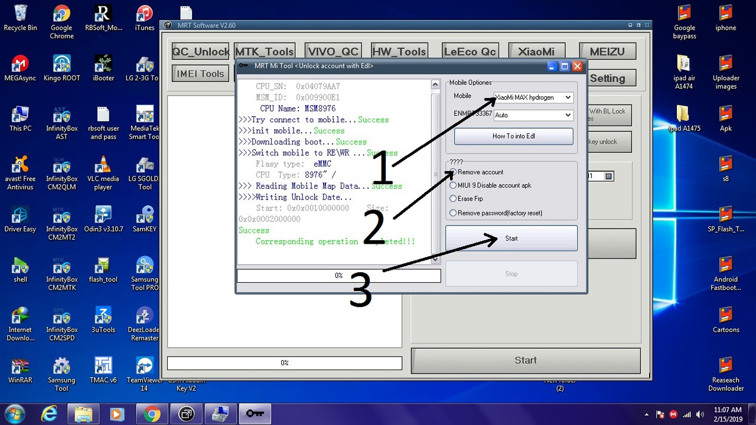
Task: Open the Driver Easy desktop icon
Action: pyautogui.click(x=20, y=219)
